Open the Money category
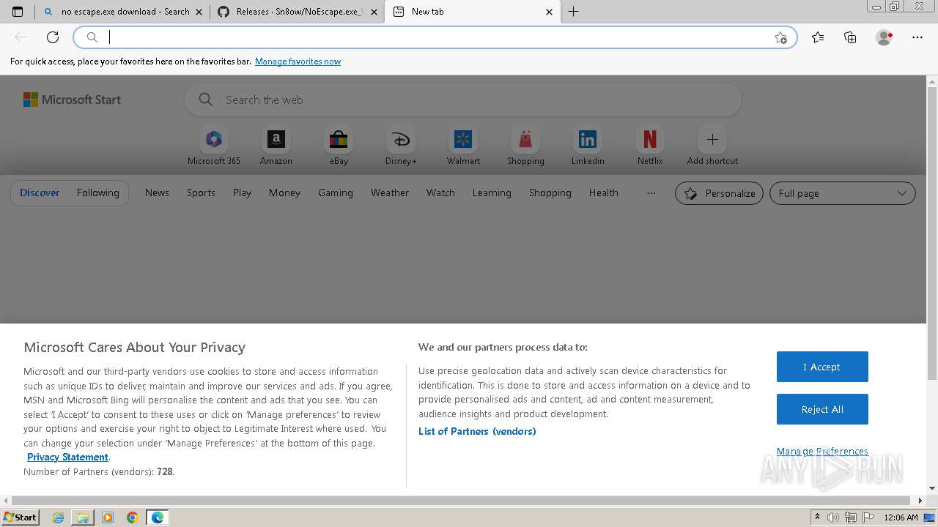This screenshot has height=527, width=938. click(x=284, y=193)
